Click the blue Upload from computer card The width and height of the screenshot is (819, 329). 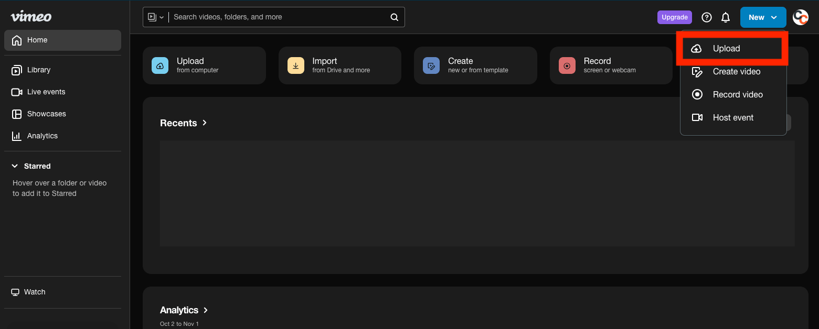point(204,65)
